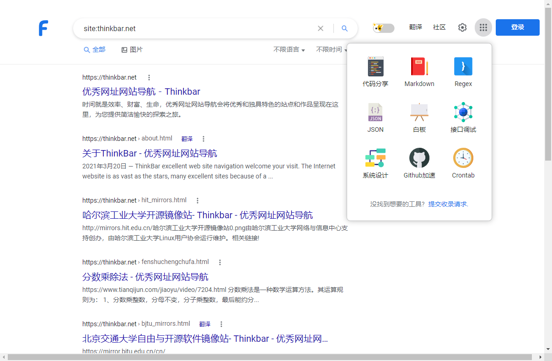Click the site:thinkbar.net search input
This screenshot has height=361, width=552.
tap(197, 28)
